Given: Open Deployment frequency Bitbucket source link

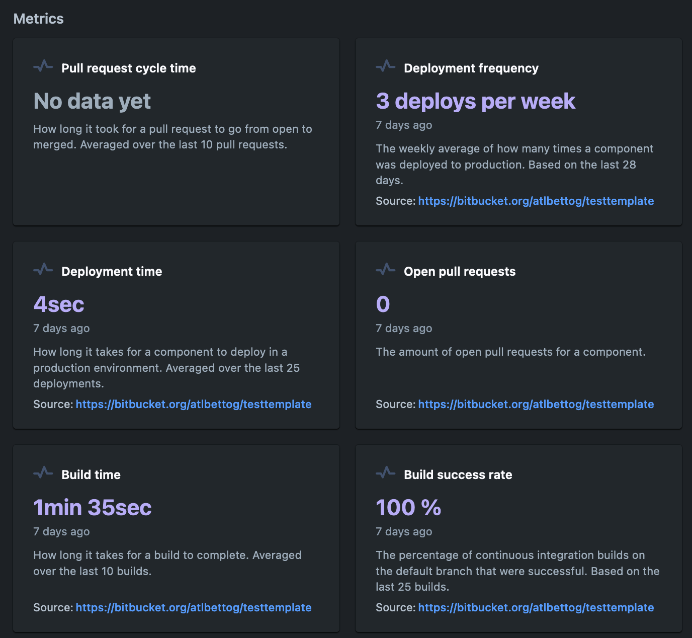Looking at the screenshot, I should 536,201.
